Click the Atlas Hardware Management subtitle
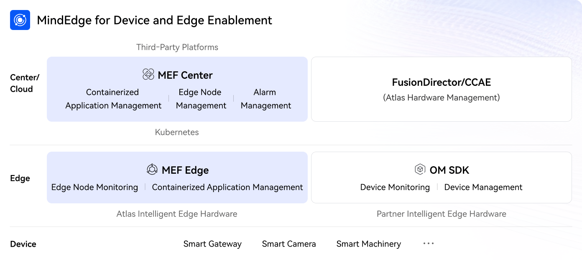 (x=441, y=98)
